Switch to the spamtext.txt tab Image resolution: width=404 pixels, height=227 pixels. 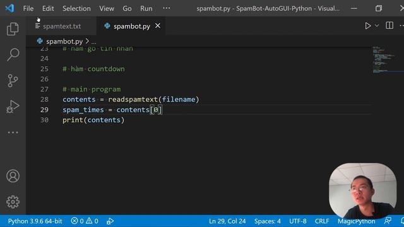[62, 26]
